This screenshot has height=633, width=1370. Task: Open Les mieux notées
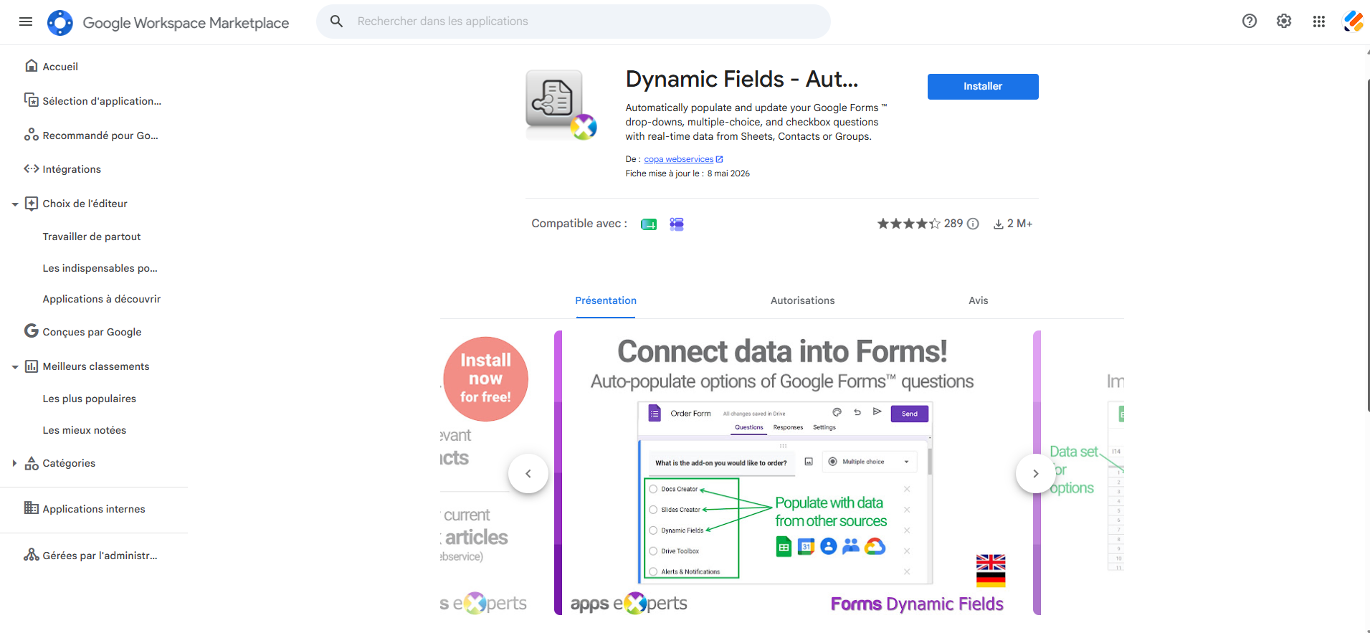click(x=84, y=430)
